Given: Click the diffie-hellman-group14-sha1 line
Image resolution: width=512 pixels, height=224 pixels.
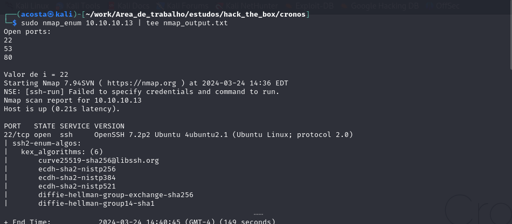Looking at the screenshot, I should 96,204.
